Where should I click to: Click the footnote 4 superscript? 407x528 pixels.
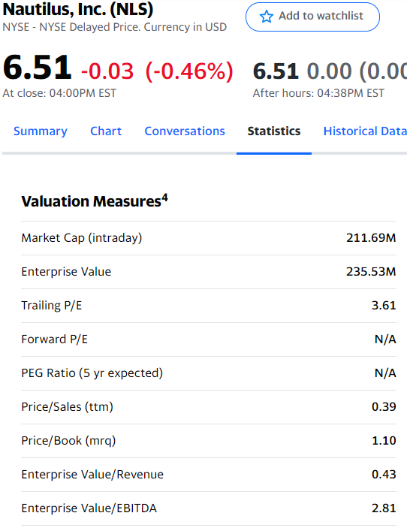coord(164,198)
